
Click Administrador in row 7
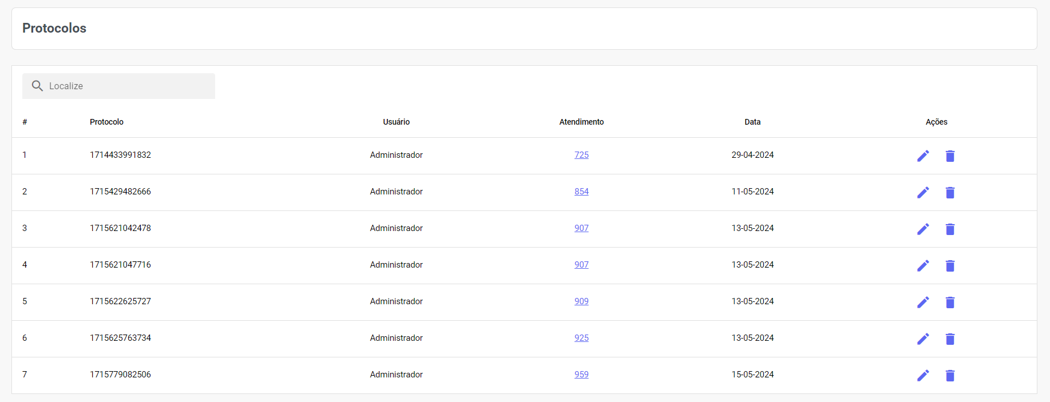point(397,375)
